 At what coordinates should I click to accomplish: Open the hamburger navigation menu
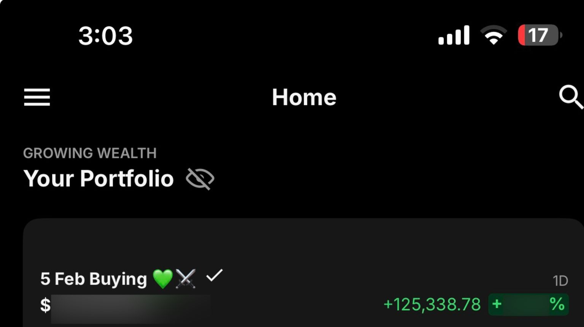click(x=37, y=97)
